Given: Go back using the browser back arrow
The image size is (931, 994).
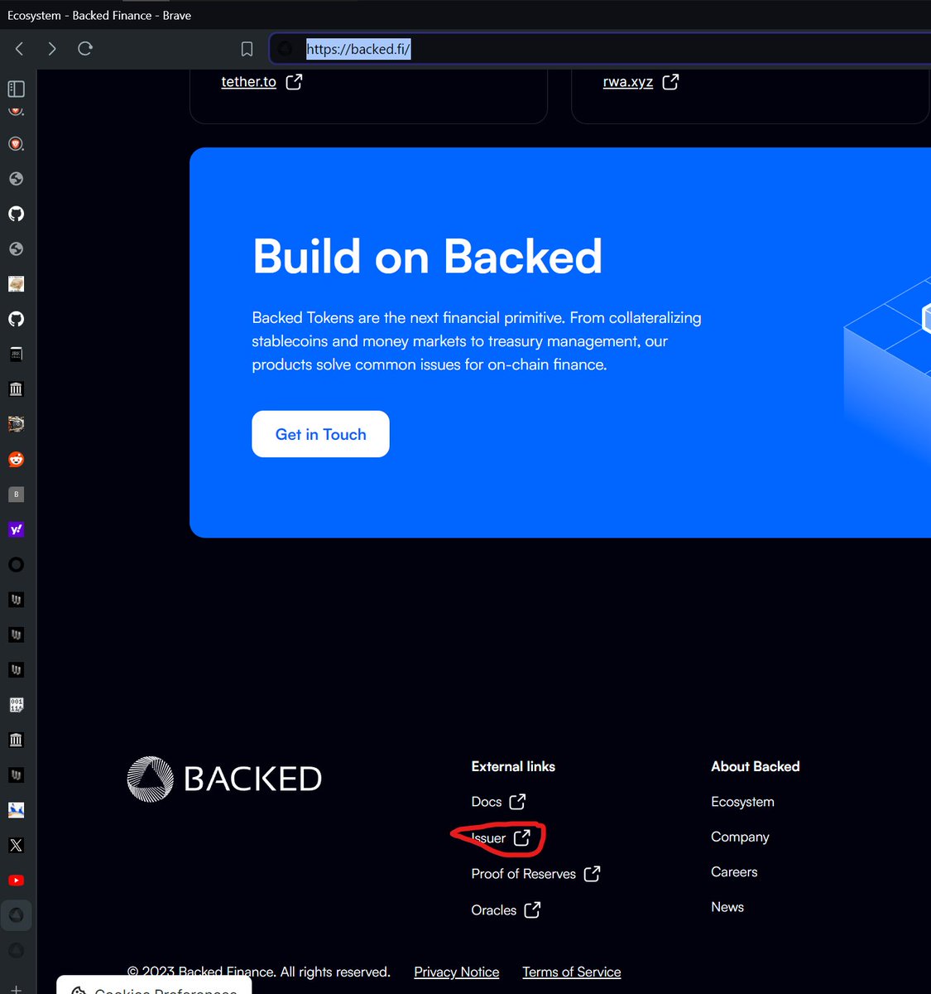Looking at the screenshot, I should [x=20, y=49].
